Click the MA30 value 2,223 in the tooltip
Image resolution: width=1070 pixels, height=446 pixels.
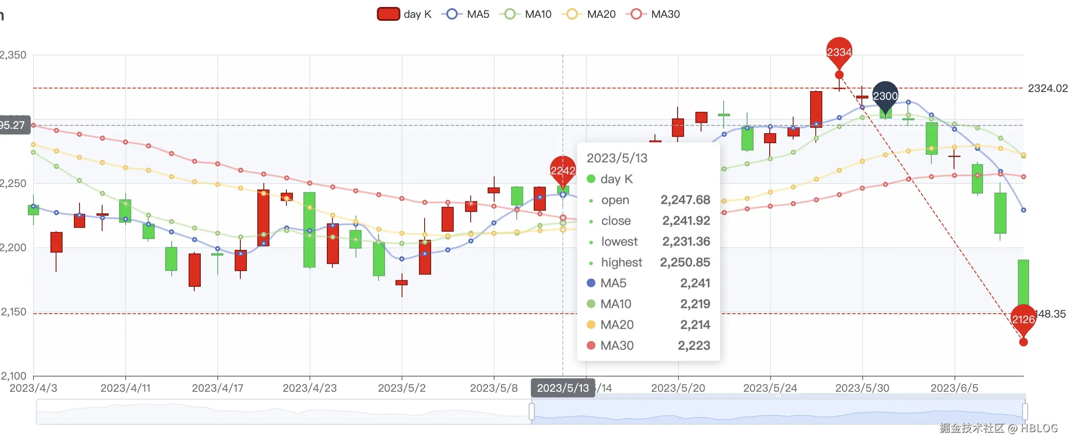coord(694,346)
